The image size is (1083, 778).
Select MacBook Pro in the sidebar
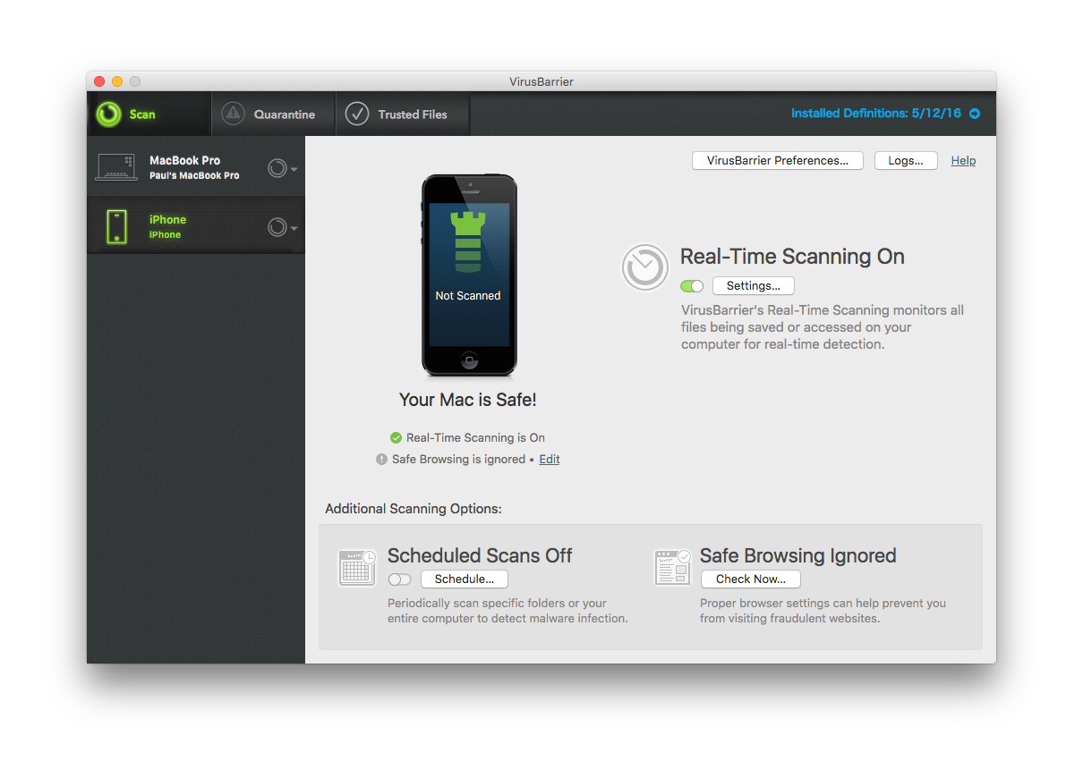click(x=196, y=166)
